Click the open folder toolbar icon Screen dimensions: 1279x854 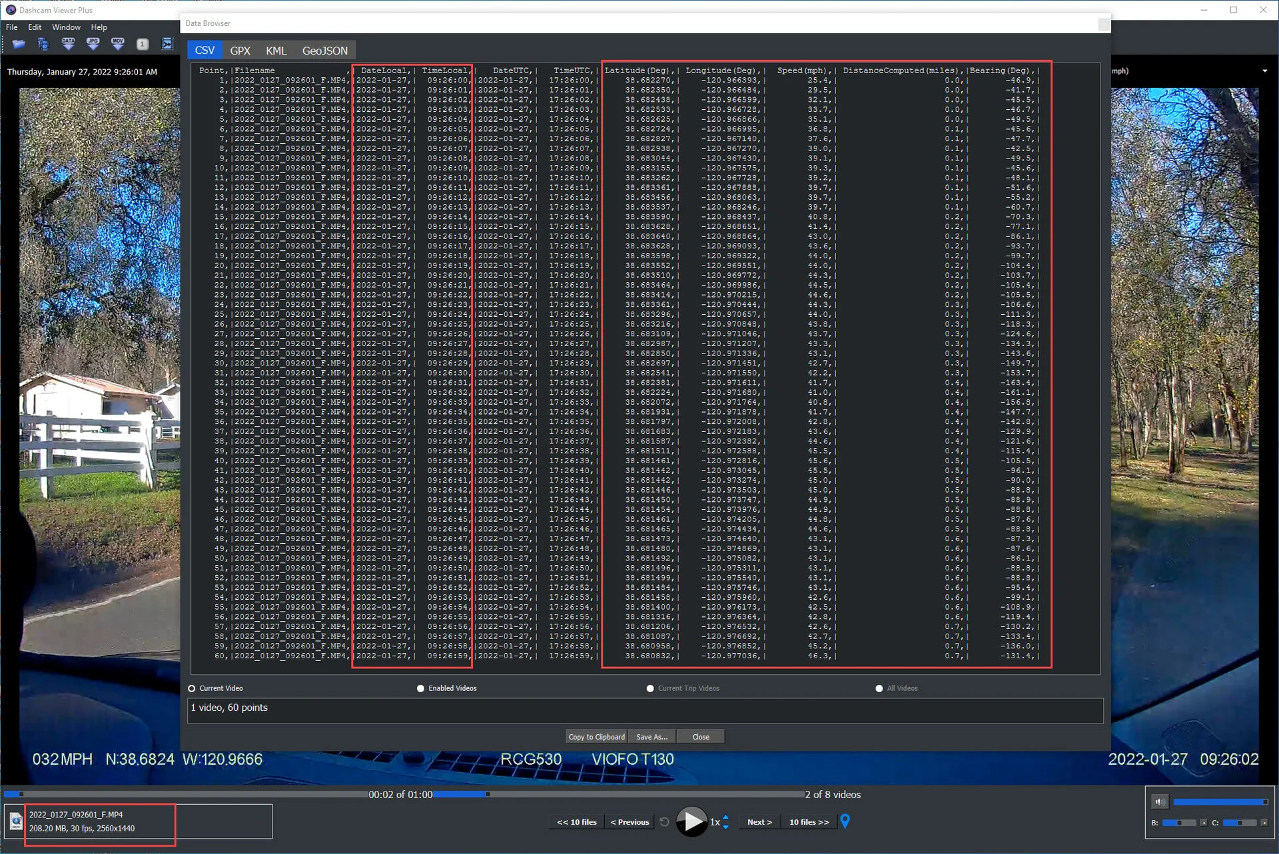pyautogui.click(x=19, y=44)
